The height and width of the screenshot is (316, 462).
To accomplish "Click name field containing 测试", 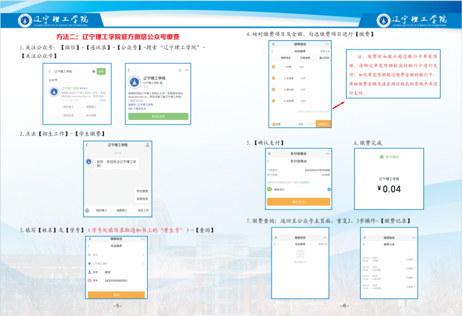I will coord(117,272).
